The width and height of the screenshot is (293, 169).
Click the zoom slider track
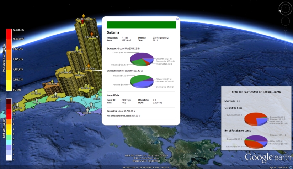[286, 39]
